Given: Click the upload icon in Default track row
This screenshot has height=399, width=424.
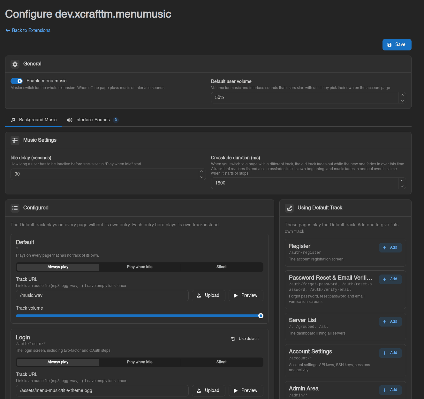Looking at the screenshot, I should pyautogui.click(x=199, y=296).
